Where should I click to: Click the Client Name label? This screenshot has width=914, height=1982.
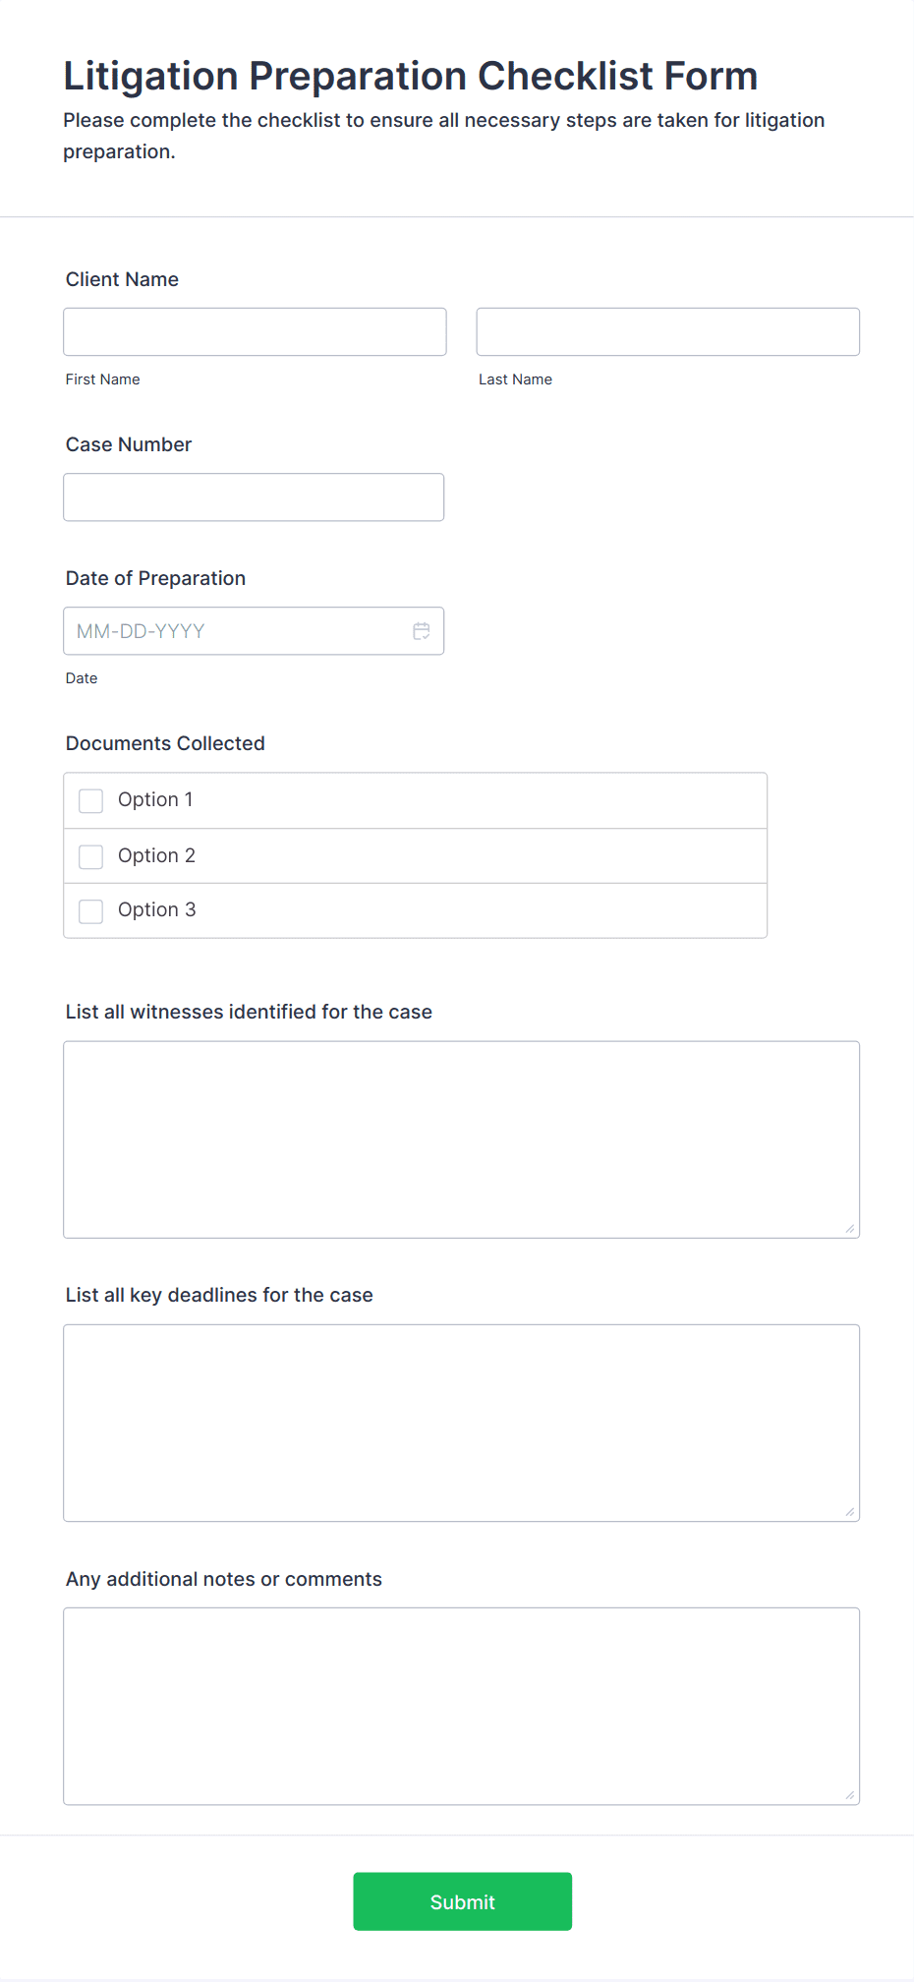122,279
